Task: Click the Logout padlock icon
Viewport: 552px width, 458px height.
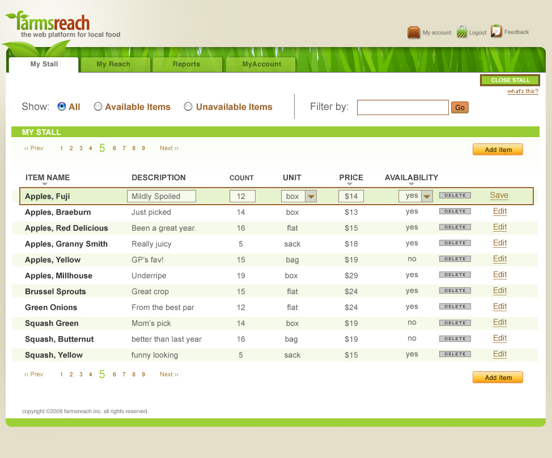Action: click(462, 32)
